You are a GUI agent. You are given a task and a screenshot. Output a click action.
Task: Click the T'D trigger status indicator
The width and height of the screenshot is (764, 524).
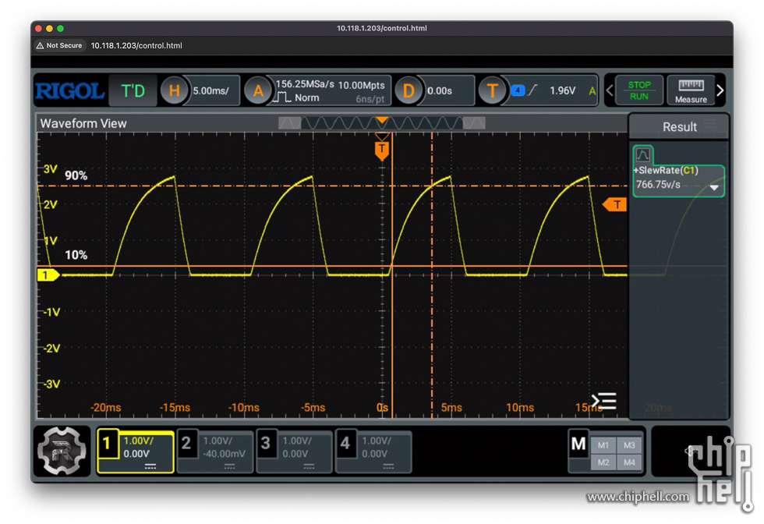133,90
